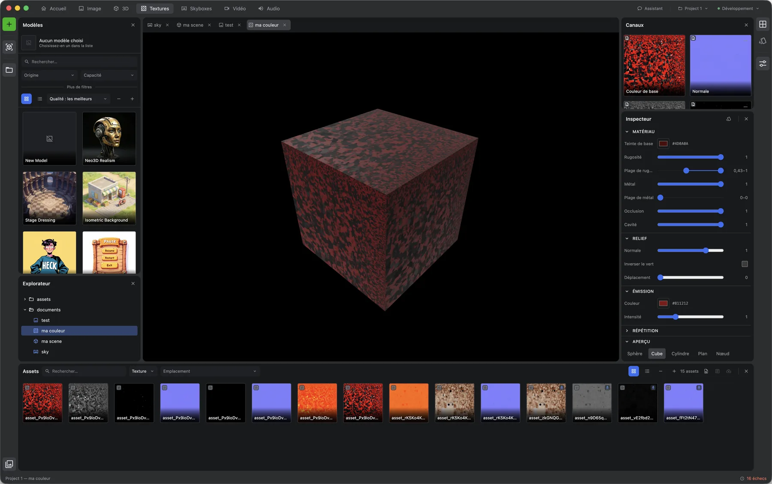Viewport: 772px width, 484px height.
Task: Open the folder sidebar icon
Action: coord(9,70)
